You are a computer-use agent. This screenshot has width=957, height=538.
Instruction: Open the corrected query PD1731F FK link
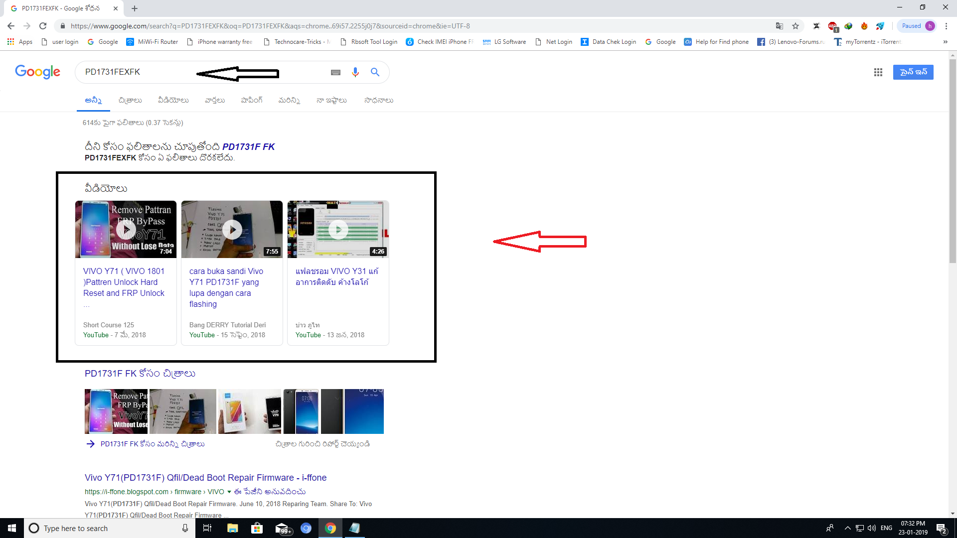(x=249, y=146)
